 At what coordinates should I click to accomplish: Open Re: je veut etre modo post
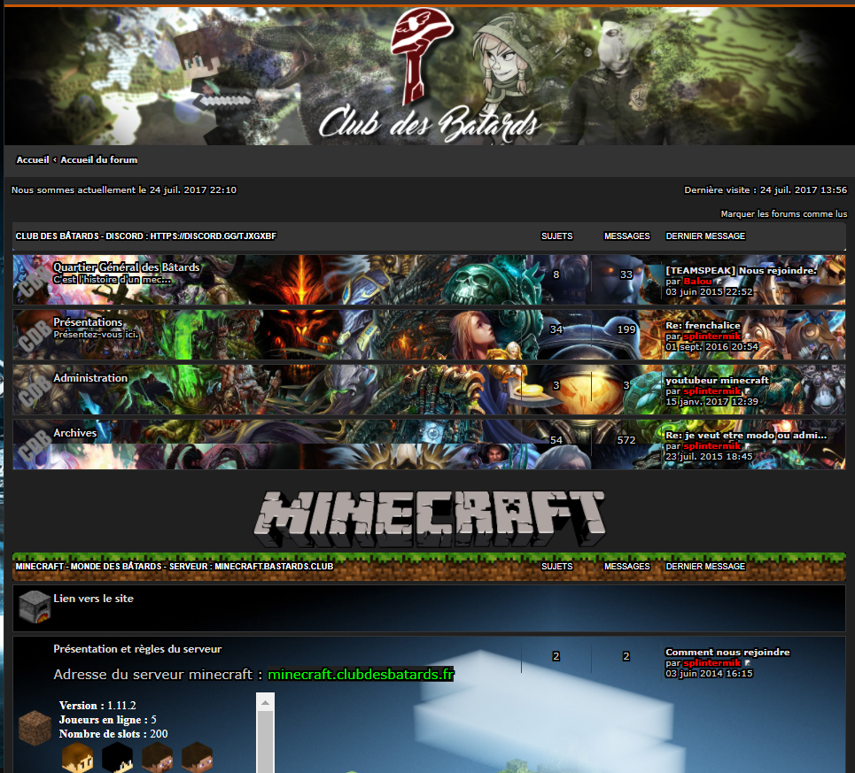pos(746,436)
